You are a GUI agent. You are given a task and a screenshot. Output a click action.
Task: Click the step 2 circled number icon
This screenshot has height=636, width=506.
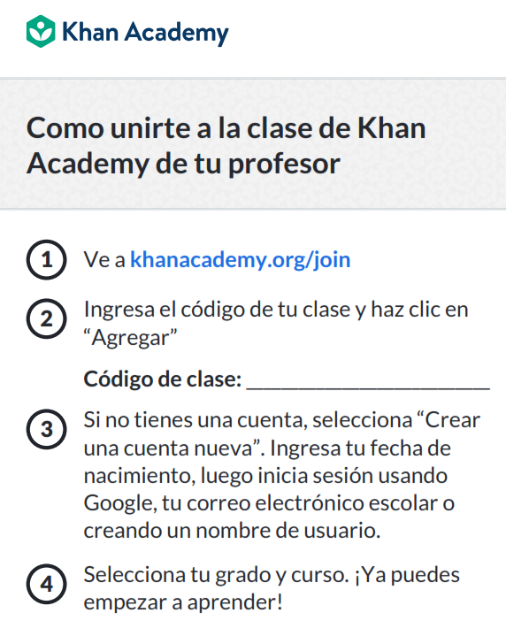click(47, 318)
